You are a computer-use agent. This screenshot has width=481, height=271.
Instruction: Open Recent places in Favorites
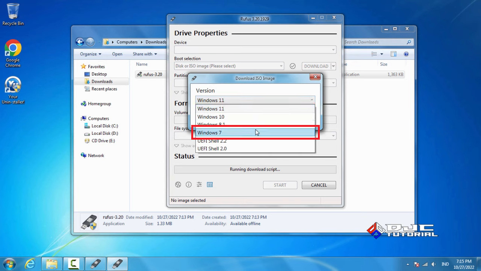point(104,89)
